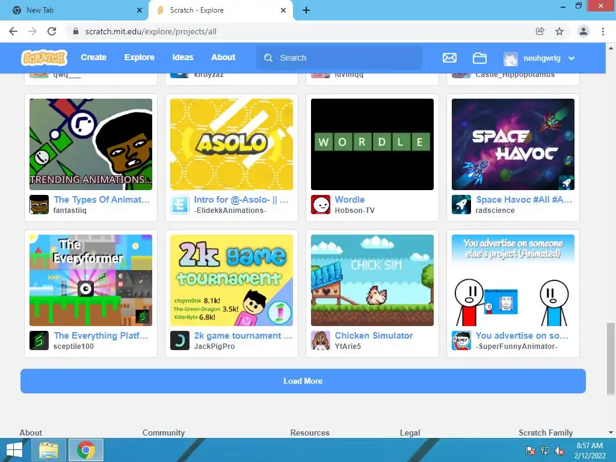
Task: Open the About menu item in the navbar
Action: click(223, 57)
